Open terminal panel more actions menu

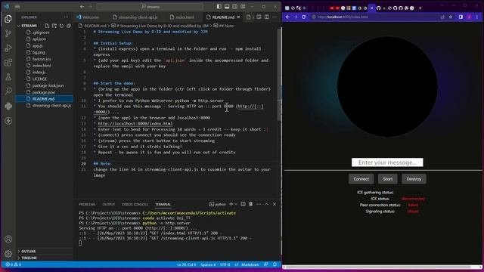coord(259,204)
